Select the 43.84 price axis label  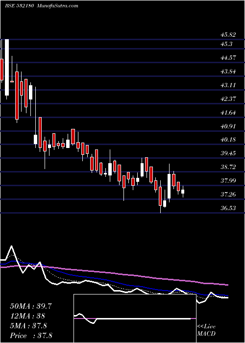tap(228, 72)
